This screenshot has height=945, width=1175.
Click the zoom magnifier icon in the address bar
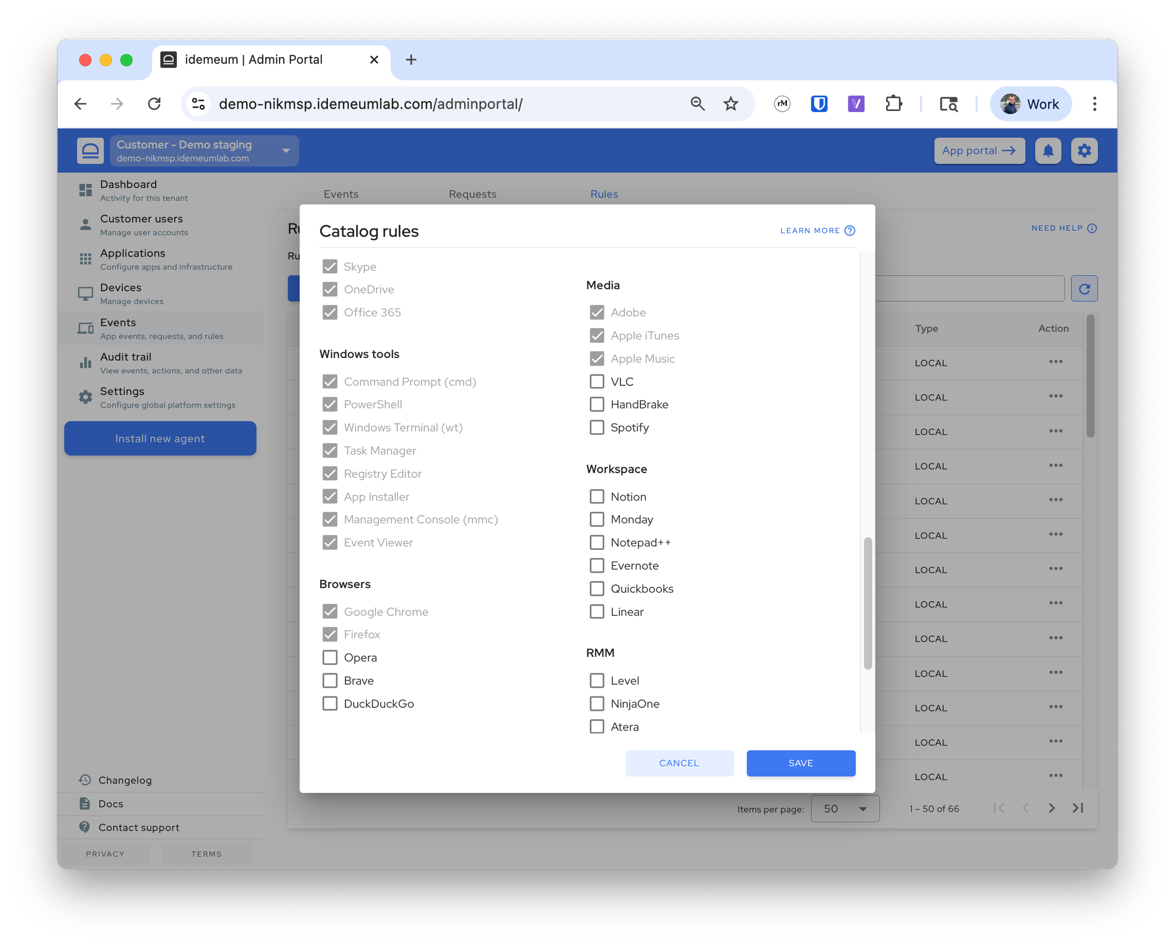[x=697, y=104]
